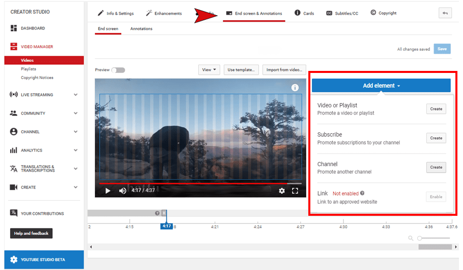This screenshot has width=463, height=270.
Task: Expand the Live Streaming section
Action: coord(76,95)
